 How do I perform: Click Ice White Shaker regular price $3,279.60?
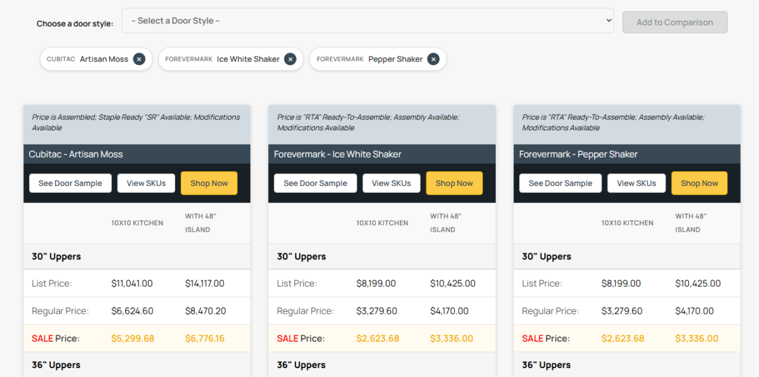point(377,311)
